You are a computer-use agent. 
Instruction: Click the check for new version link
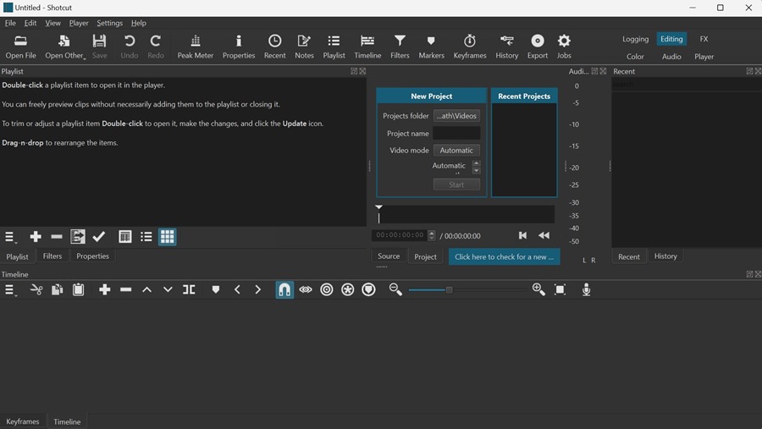504,256
